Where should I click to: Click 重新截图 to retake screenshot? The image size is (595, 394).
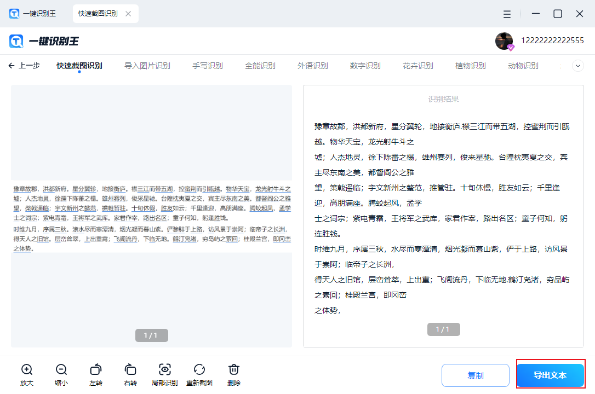(199, 370)
